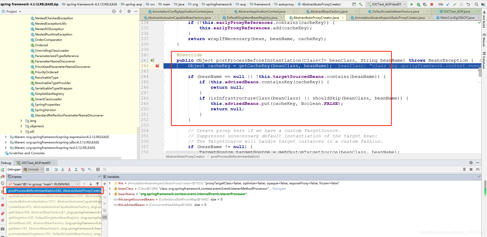Switch to AnnotationConfigApplicationContext.java tab

coord(183,12)
